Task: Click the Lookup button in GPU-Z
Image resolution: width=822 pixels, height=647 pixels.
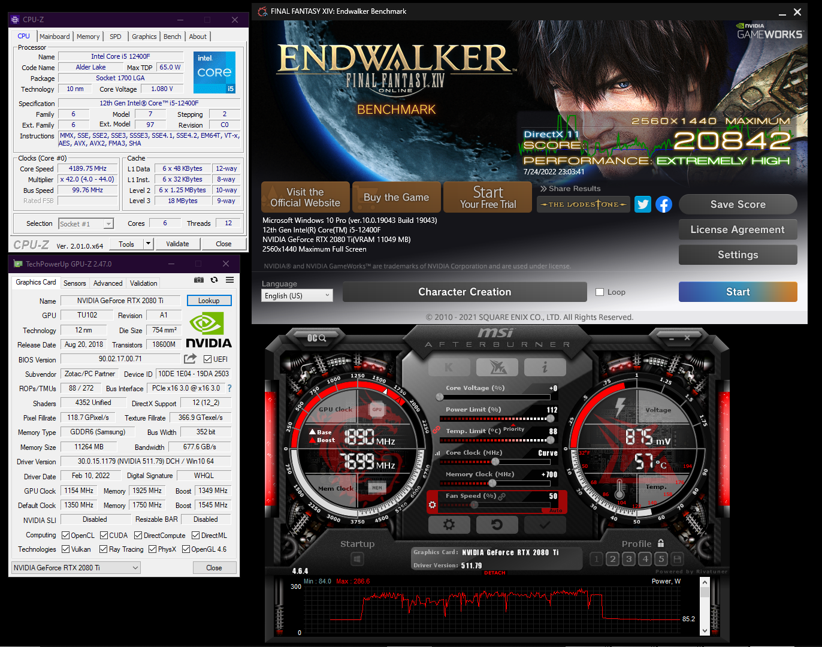Action: (x=209, y=301)
